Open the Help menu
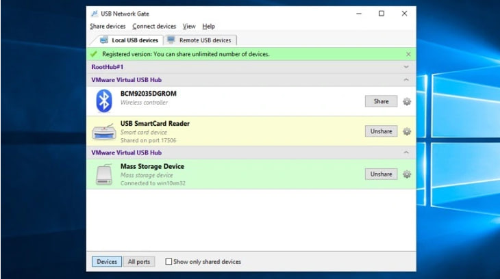Viewport: 500px width, 279px height. pyautogui.click(x=208, y=27)
